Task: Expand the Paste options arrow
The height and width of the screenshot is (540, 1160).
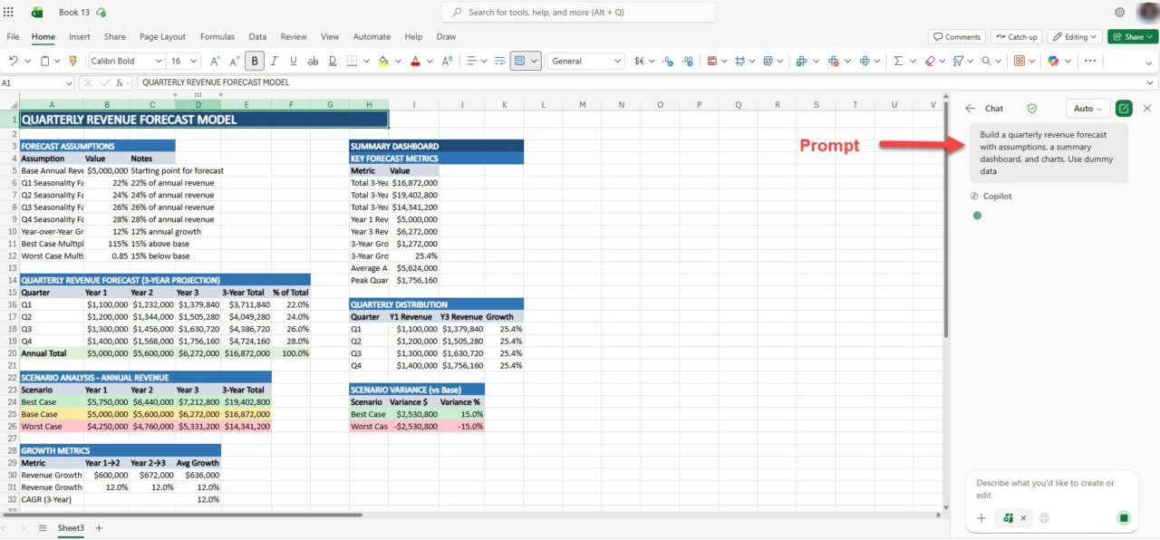Action: pos(58,61)
